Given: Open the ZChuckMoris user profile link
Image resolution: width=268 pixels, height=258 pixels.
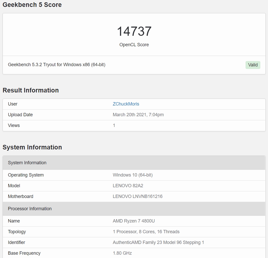Looking at the screenshot, I should 126,104.
